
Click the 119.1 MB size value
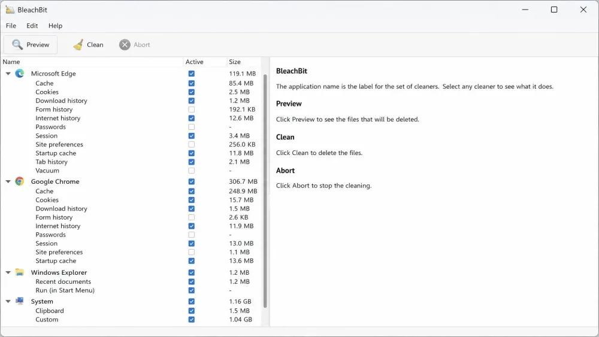pyautogui.click(x=242, y=74)
